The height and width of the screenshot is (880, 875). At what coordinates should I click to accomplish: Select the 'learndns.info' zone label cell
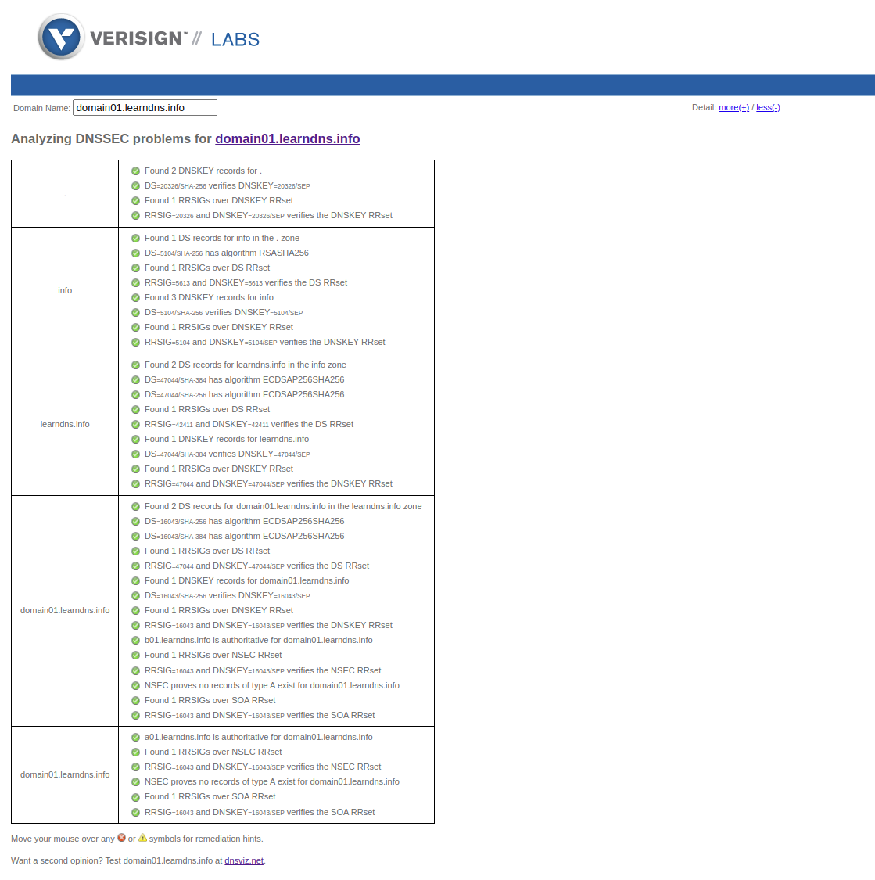65,424
